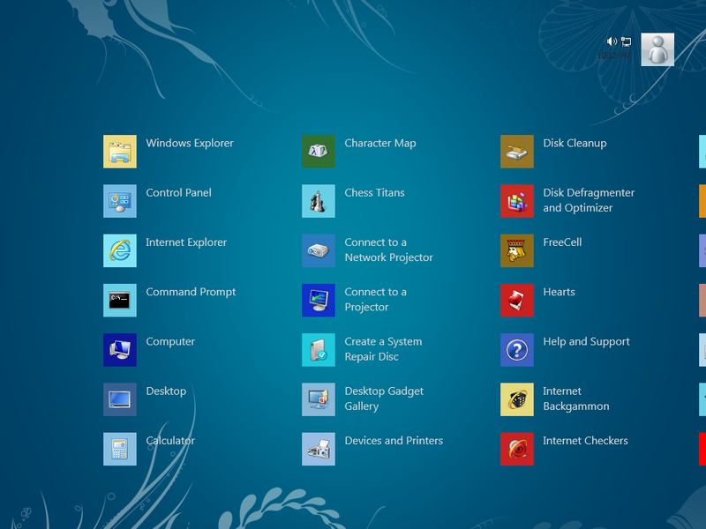The width and height of the screenshot is (706, 529).
Task: Click the blue Connect to a Projector icon
Action: (319, 300)
